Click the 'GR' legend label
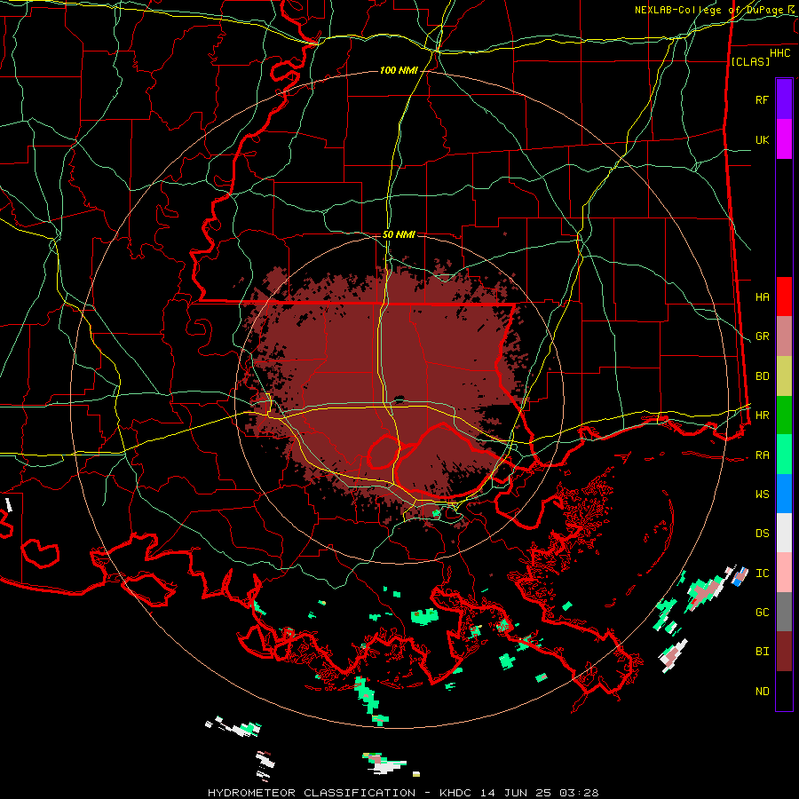The height and width of the screenshot is (799, 799). pos(762,336)
